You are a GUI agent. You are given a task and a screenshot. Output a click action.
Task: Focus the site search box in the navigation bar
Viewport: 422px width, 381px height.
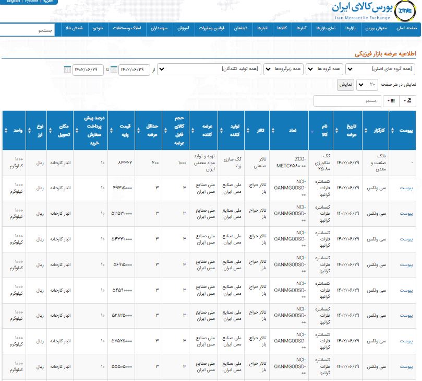coord(27,30)
